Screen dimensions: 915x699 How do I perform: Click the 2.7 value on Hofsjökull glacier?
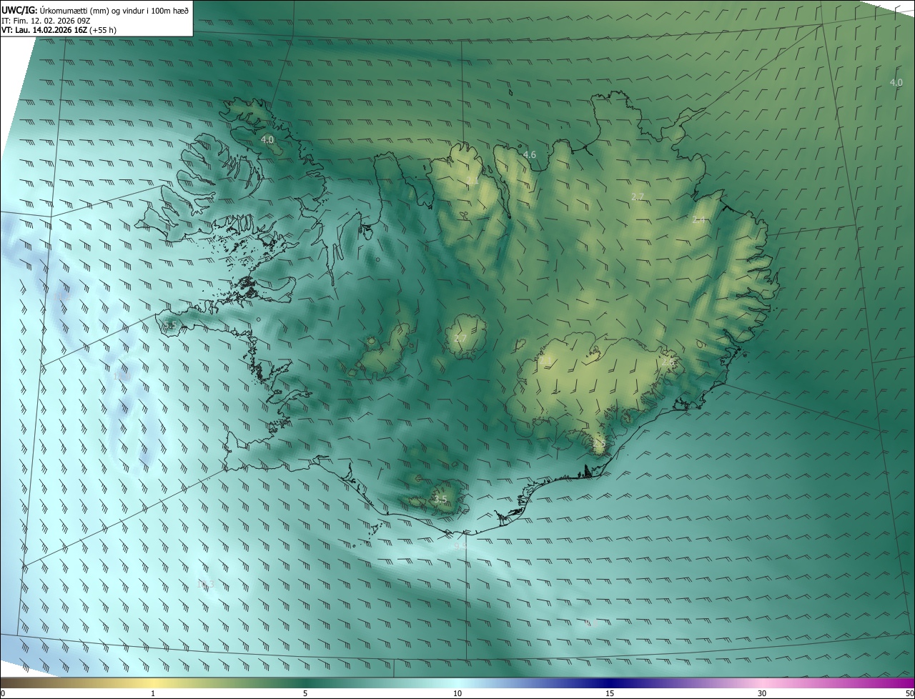coord(460,338)
